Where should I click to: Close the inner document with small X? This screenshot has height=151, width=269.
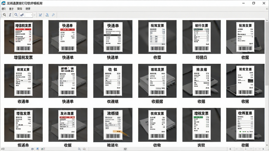click(267, 9)
